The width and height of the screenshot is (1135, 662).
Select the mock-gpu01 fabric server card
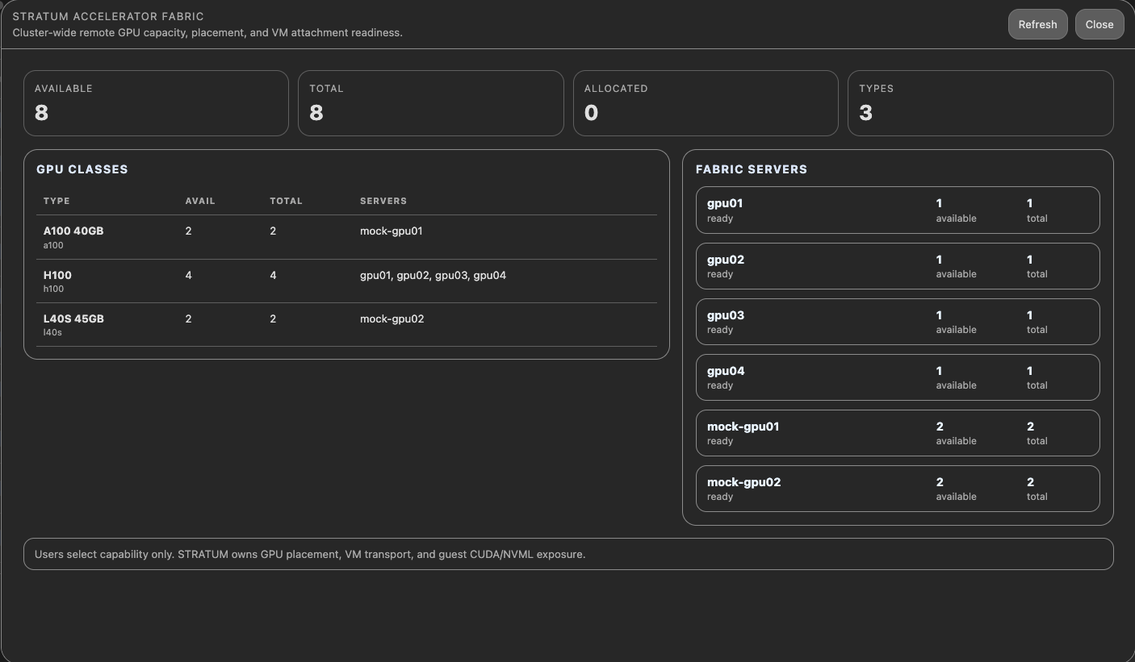point(898,433)
